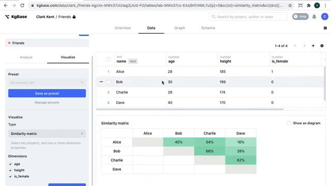Open the Analyze panel tab
The height and width of the screenshot is (186, 331).
coord(26,57)
